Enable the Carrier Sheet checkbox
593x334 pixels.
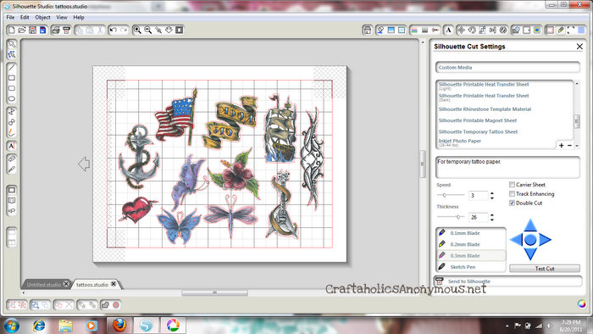512,185
